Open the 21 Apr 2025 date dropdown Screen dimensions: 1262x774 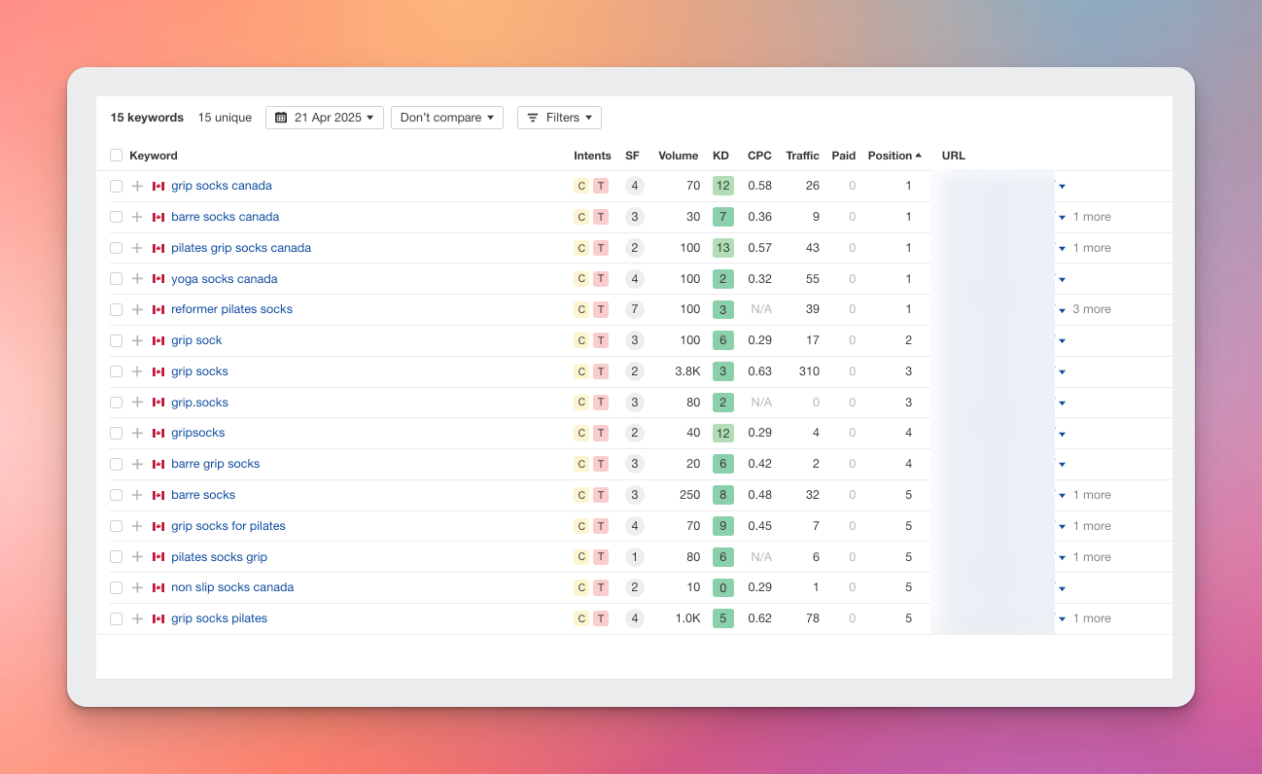click(x=325, y=118)
